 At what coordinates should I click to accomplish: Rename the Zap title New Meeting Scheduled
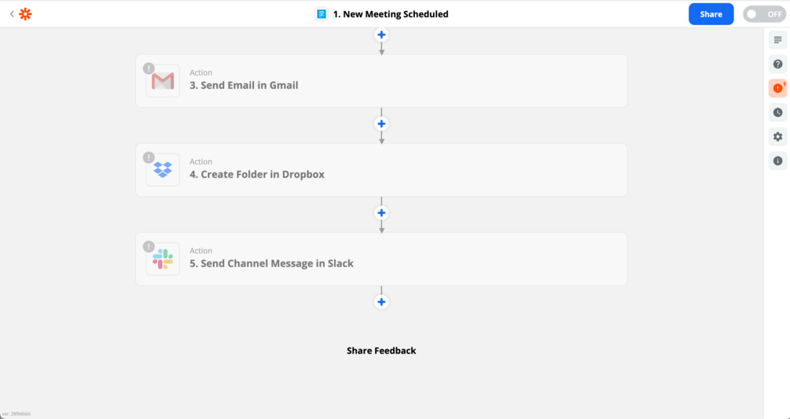click(391, 14)
